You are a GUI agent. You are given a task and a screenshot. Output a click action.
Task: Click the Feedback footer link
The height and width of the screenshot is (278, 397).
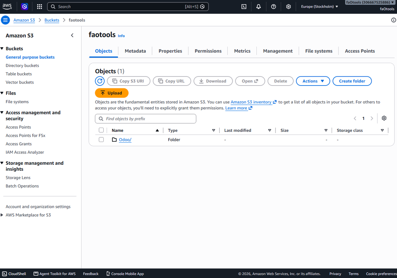(91, 274)
